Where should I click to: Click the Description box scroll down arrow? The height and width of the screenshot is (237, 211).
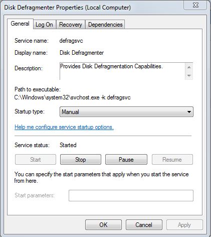[x=189, y=75]
